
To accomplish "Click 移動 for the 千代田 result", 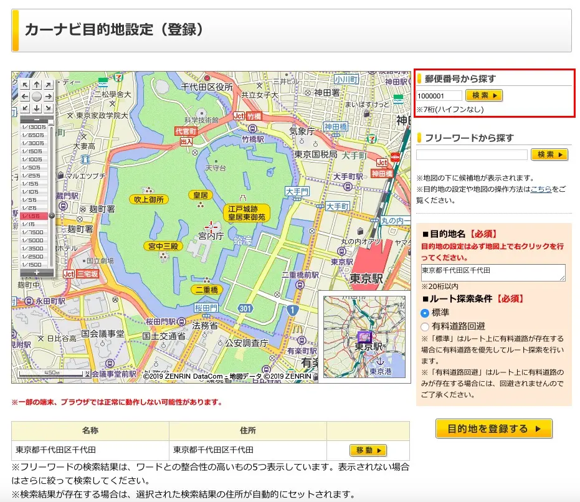I will [368, 450].
